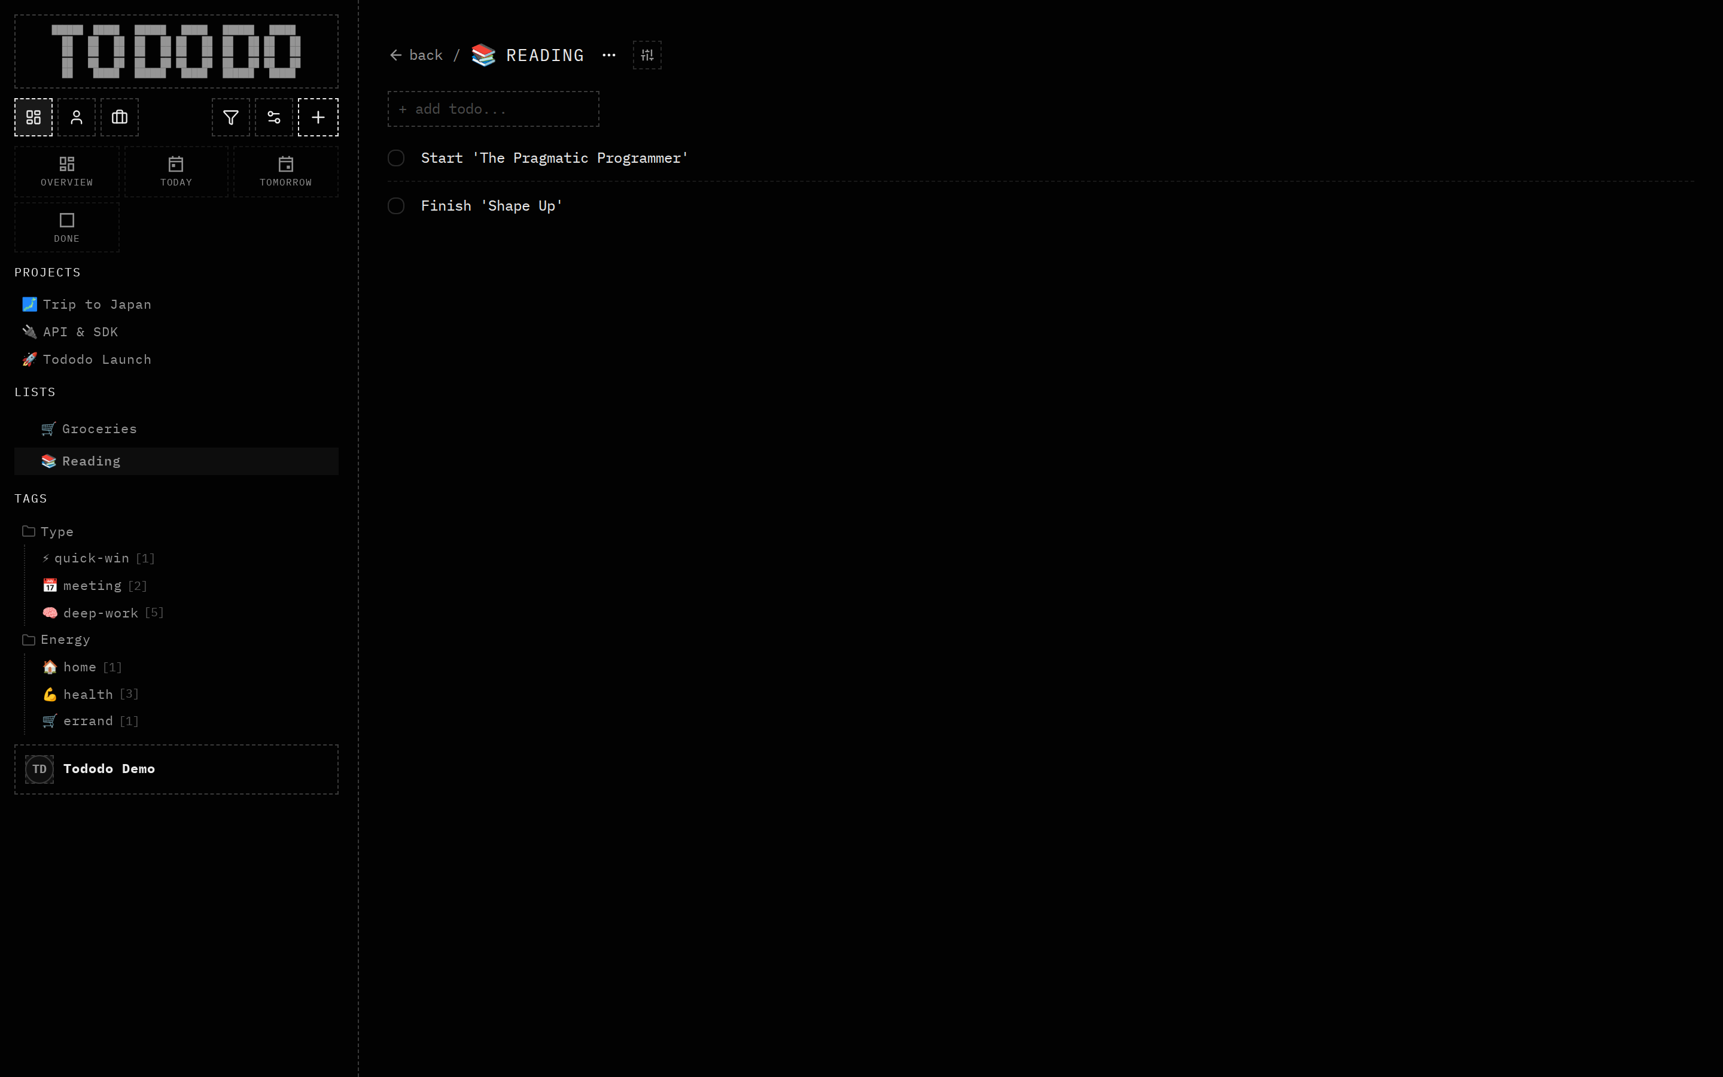Open the three-dot menu next to READING
The height and width of the screenshot is (1077, 1723).
(x=609, y=56)
